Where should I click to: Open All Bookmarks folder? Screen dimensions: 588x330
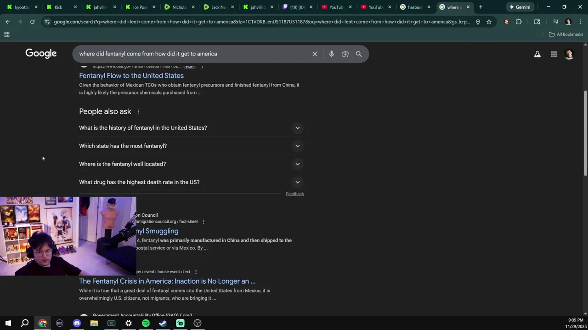coord(565,34)
